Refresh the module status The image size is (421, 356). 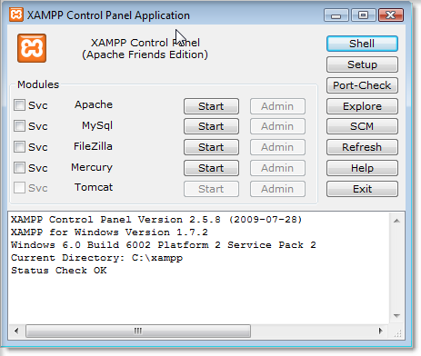tap(362, 147)
